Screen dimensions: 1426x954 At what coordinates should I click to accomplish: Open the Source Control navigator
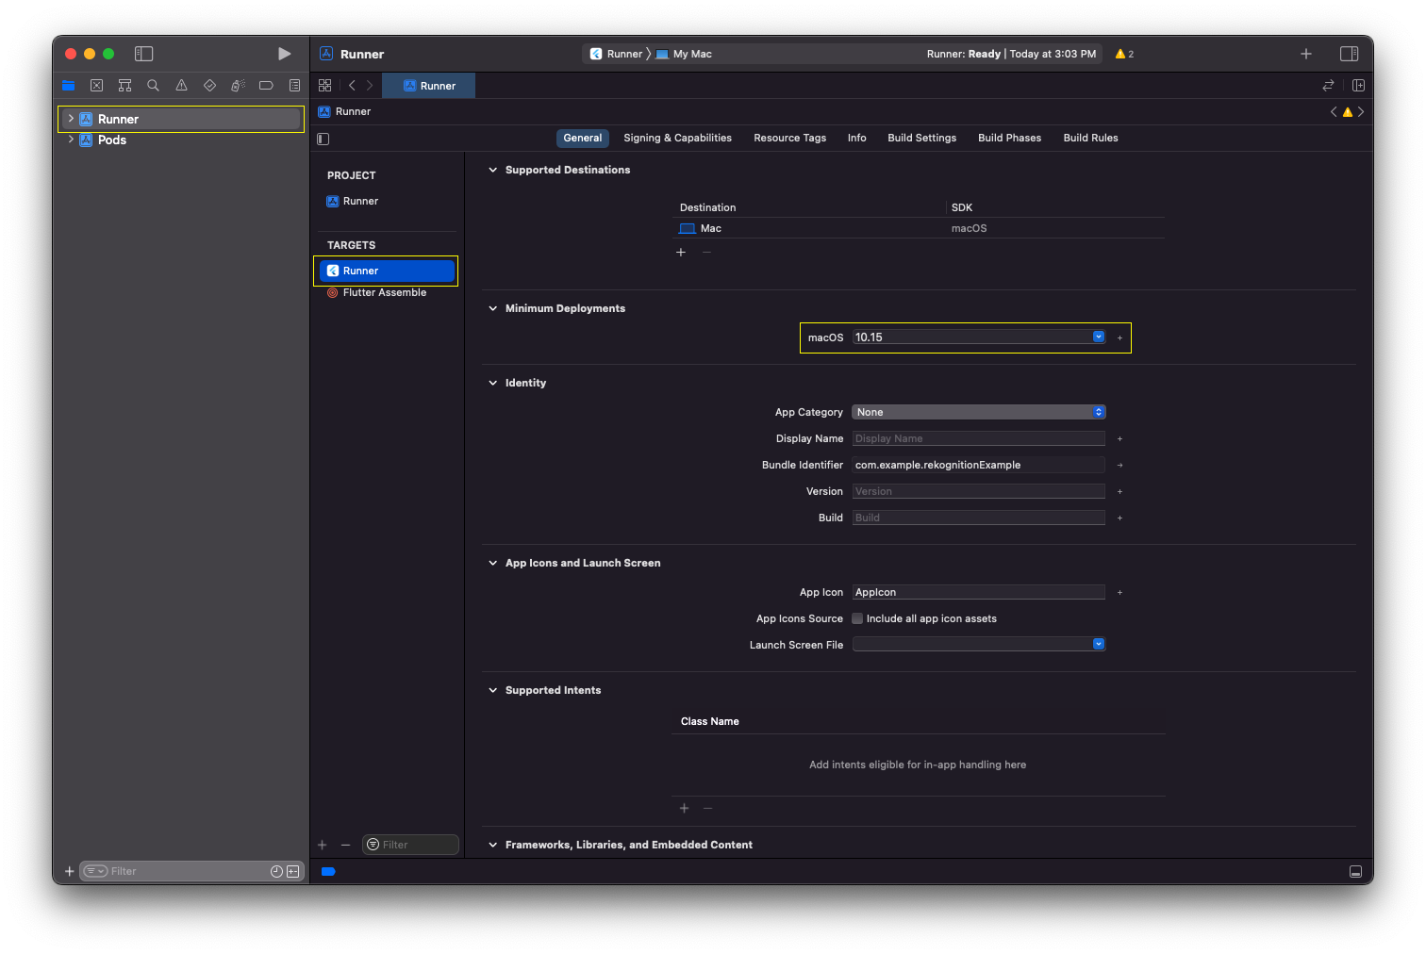[x=96, y=85]
